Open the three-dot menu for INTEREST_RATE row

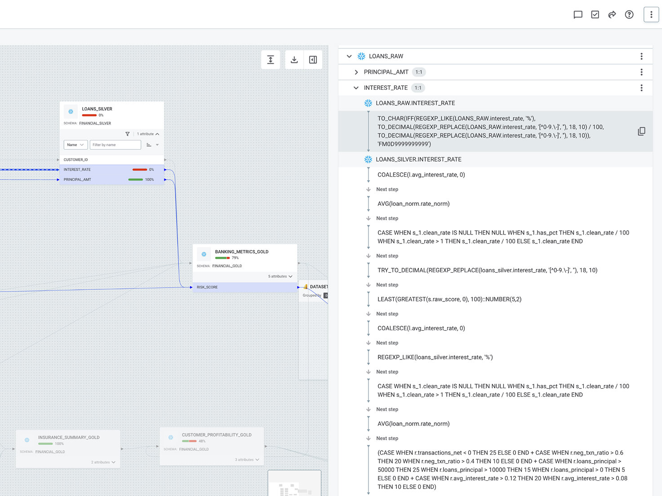click(641, 88)
